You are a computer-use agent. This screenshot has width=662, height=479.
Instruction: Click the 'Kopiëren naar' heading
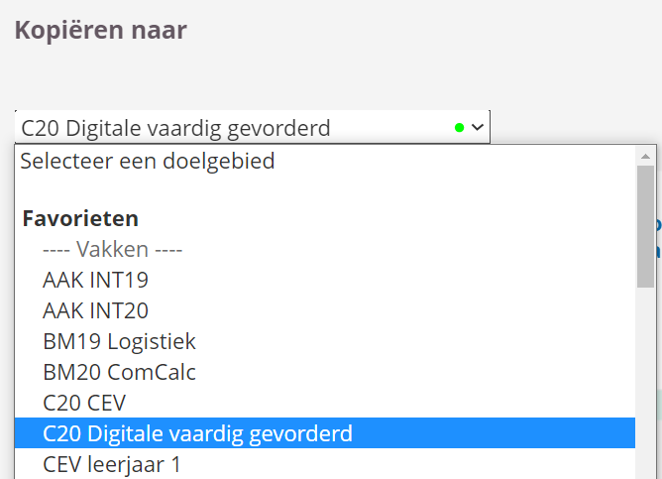100,30
